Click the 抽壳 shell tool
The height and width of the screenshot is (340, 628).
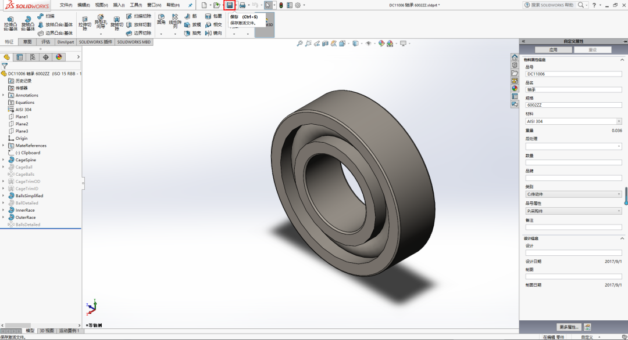click(x=192, y=33)
